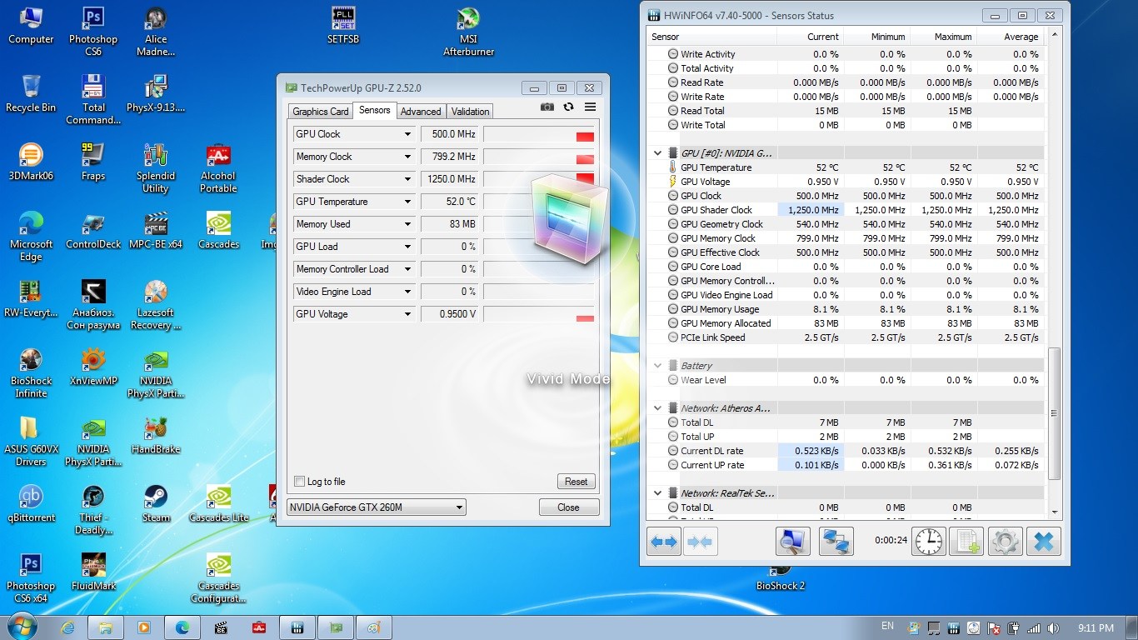
Task: Click the Close button in GPU-Z
Action: pos(568,507)
